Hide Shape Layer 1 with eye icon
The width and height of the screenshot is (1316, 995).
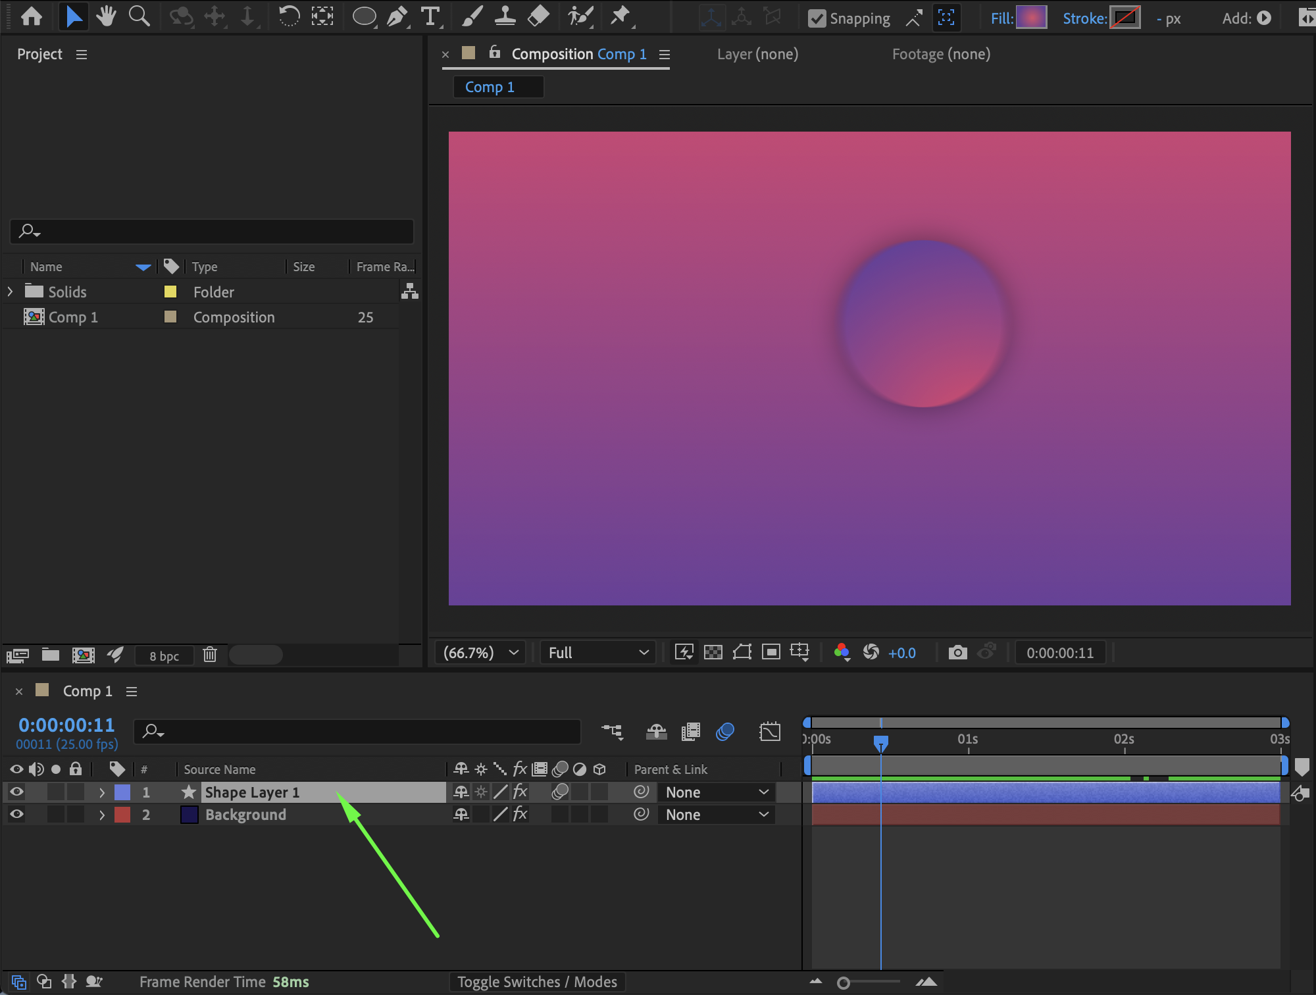coord(16,792)
